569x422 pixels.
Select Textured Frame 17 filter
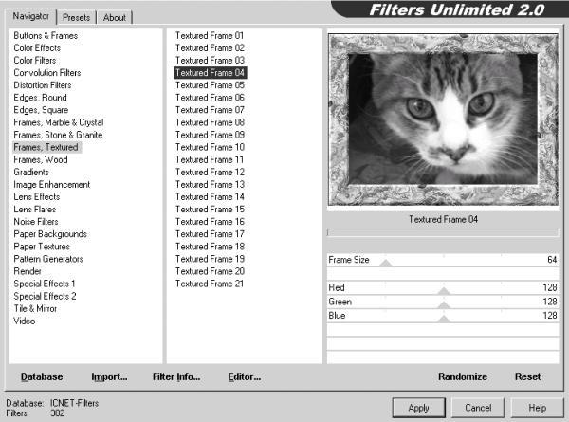point(210,234)
